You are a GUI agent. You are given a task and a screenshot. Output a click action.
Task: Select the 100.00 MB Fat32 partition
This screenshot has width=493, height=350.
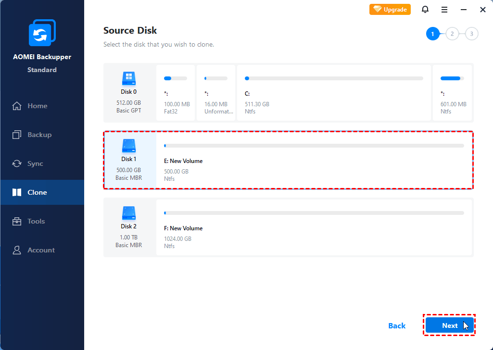(x=176, y=93)
